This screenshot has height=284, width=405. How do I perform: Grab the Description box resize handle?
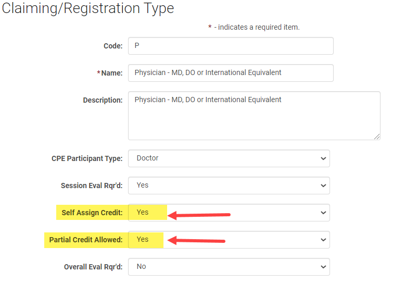pos(377,137)
